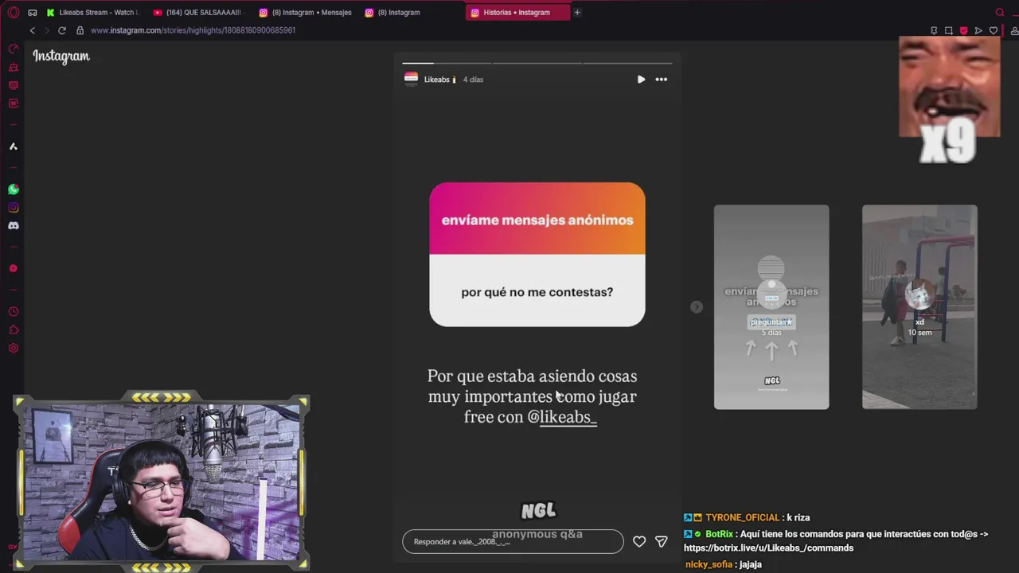
Task: Go back to the previous page
Action: tap(32, 30)
